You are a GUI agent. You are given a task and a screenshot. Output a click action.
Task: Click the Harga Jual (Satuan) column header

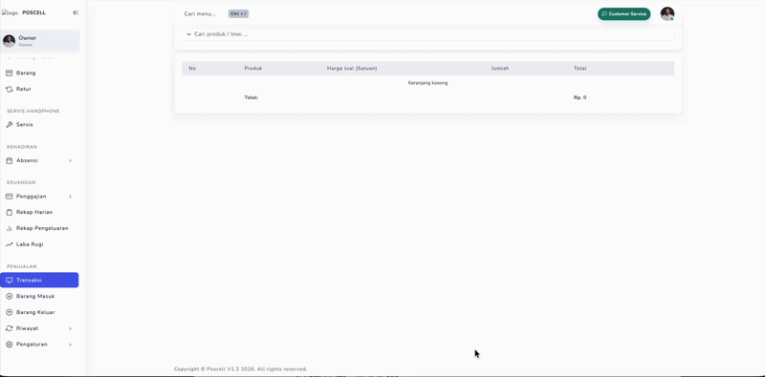click(352, 68)
